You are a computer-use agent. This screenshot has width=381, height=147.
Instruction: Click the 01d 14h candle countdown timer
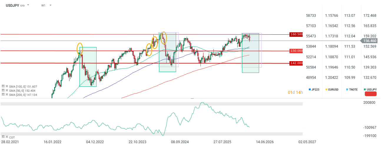pos(295,93)
